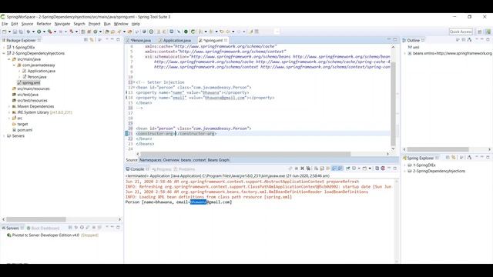Image resolution: width=493 pixels, height=277 pixels.
Task: Open dropdown next to Debug toolbar button
Action: point(33,32)
